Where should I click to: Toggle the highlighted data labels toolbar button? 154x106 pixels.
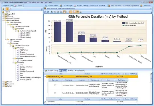[64, 12]
